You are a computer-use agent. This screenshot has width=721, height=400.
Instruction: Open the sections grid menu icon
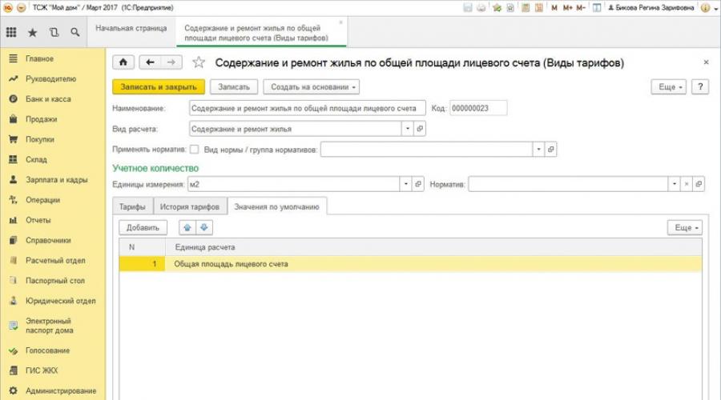pos(11,33)
